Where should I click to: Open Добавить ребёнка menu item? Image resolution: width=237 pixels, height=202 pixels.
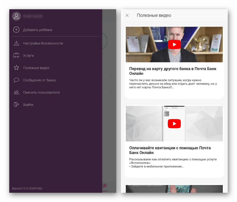pyautogui.click(x=37, y=30)
